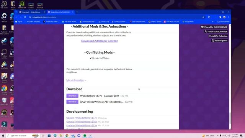The height and width of the screenshot is (138, 245).
Task: Open the Free Instagram Photo bookmark
Action: pos(138,21)
